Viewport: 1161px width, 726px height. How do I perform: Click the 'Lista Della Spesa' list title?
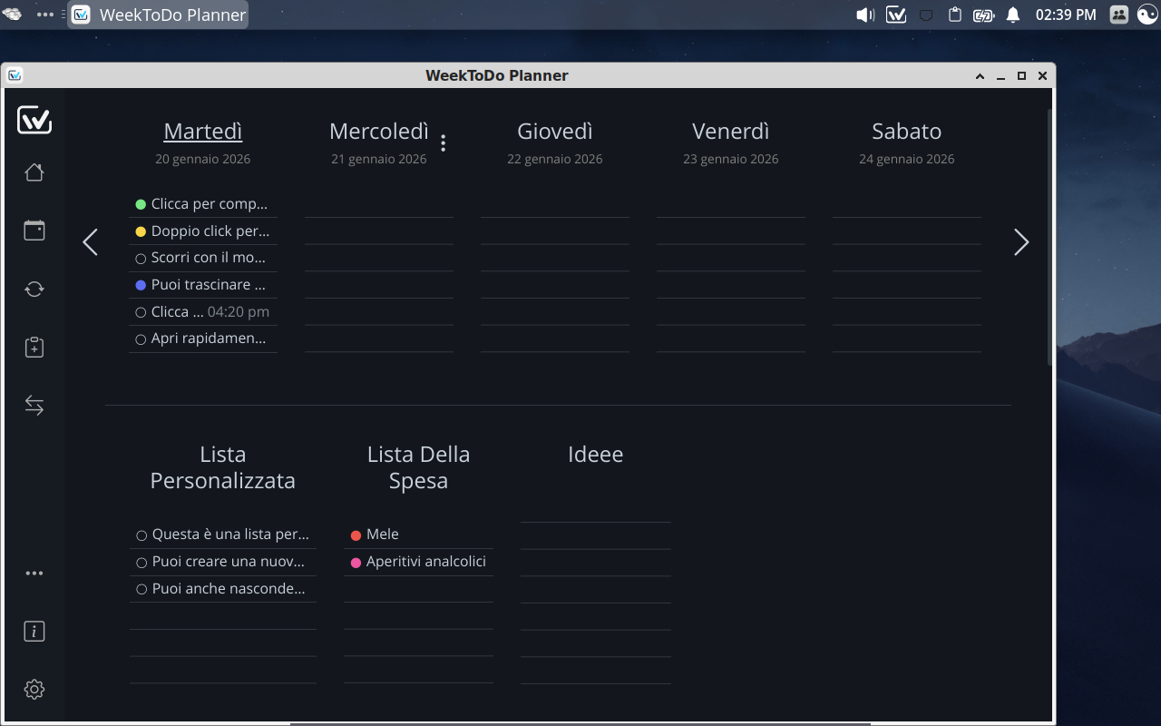(x=418, y=467)
